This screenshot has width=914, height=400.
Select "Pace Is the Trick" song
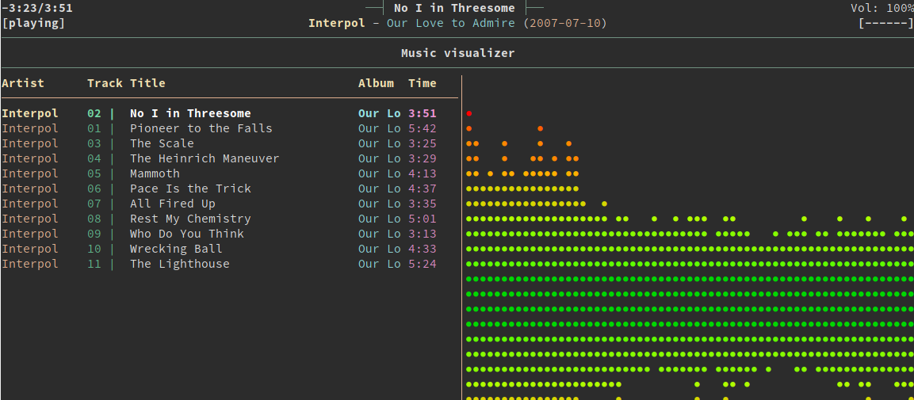tap(190, 189)
